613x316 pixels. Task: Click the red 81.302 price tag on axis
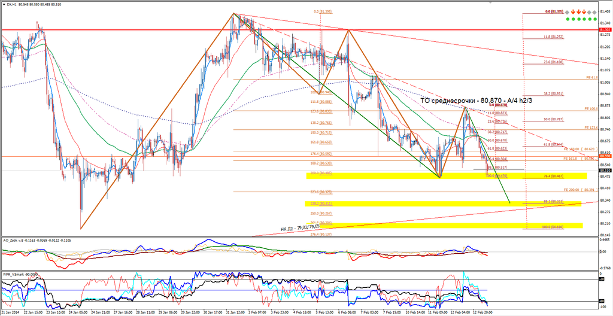(x=605, y=30)
